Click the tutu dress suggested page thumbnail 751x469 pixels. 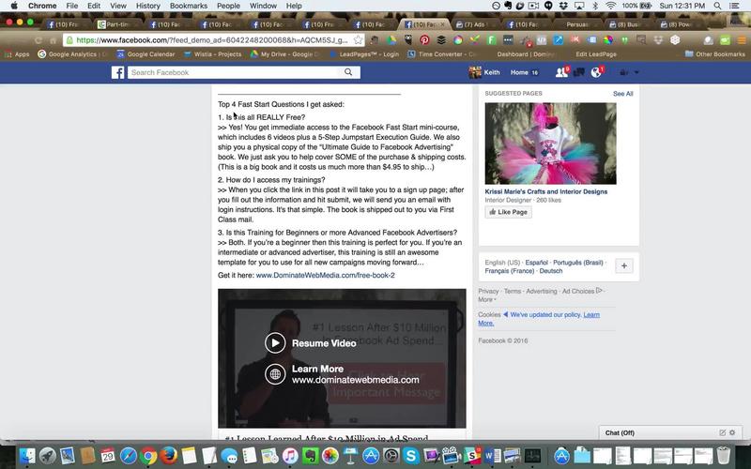pyautogui.click(x=550, y=144)
